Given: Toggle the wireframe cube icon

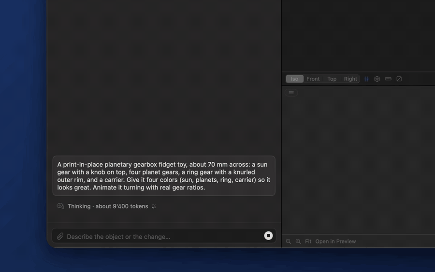Looking at the screenshot, I should pos(377,79).
